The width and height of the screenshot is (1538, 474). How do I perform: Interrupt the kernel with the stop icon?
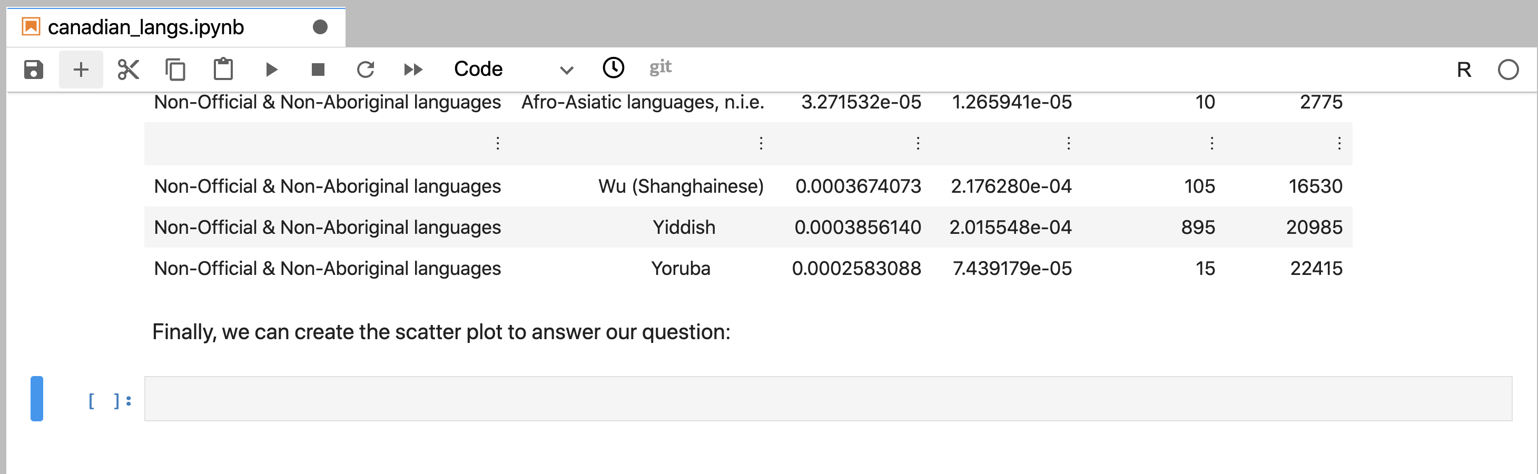point(318,70)
